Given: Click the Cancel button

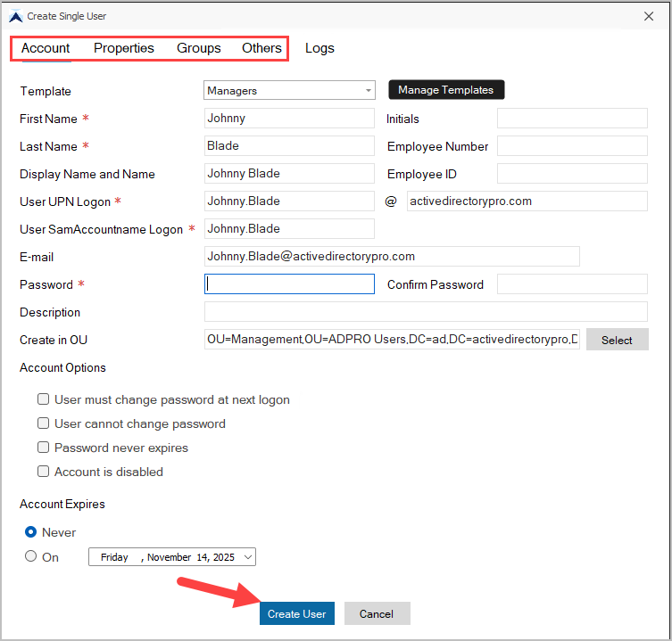Looking at the screenshot, I should click(377, 613).
